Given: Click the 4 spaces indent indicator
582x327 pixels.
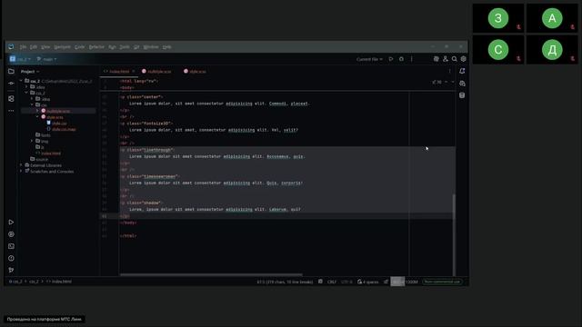Looking at the screenshot, I should click(367, 282).
